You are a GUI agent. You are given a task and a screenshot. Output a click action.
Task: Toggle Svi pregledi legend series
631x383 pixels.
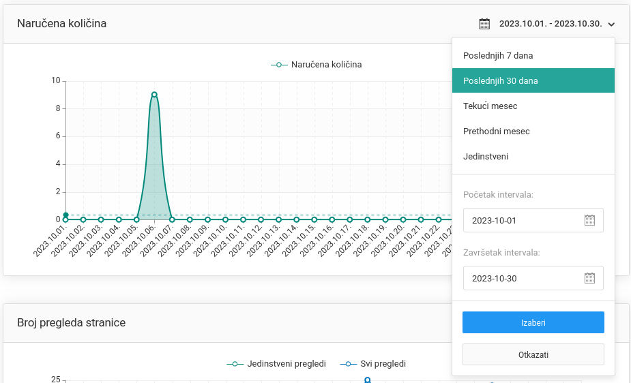(x=372, y=364)
